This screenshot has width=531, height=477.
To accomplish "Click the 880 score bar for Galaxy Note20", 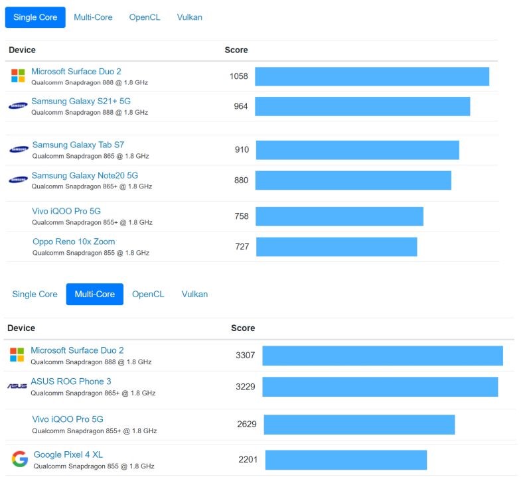I will (354, 180).
